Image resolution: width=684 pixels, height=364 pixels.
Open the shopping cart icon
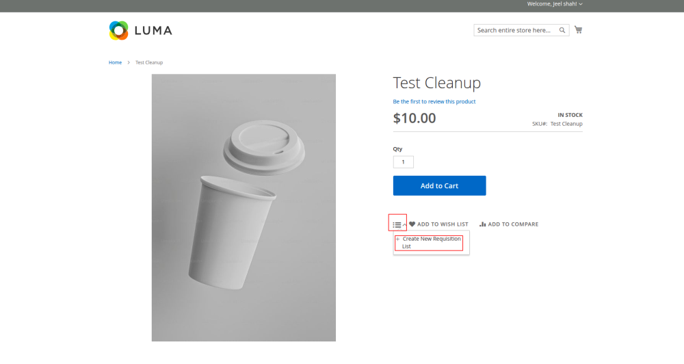coord(578,30)
